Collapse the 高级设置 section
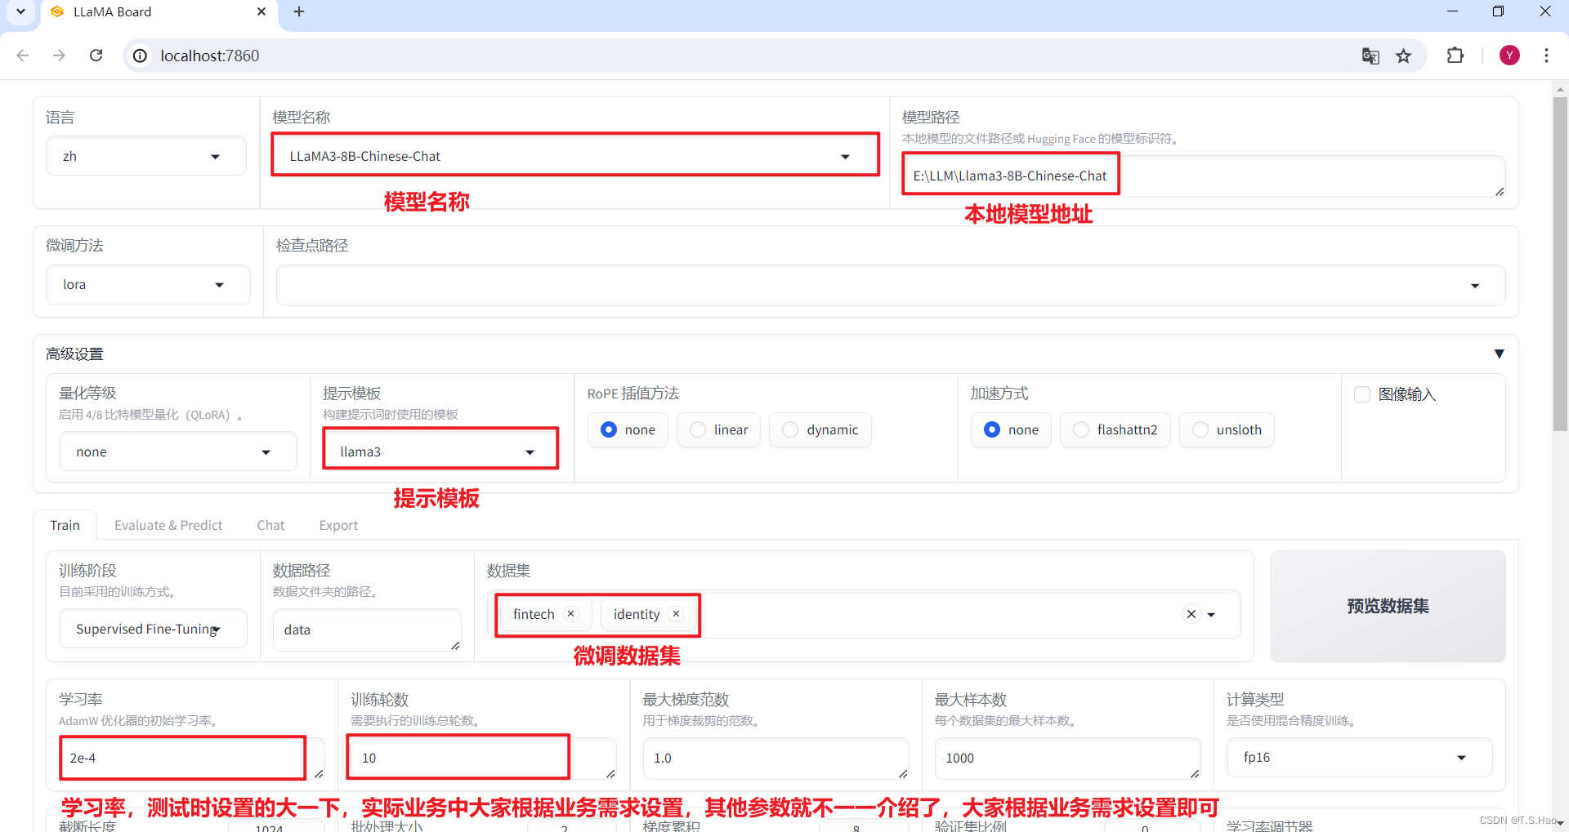Screen dimensions: 1569x832 pyautogui.click(x=1499, y=354)
